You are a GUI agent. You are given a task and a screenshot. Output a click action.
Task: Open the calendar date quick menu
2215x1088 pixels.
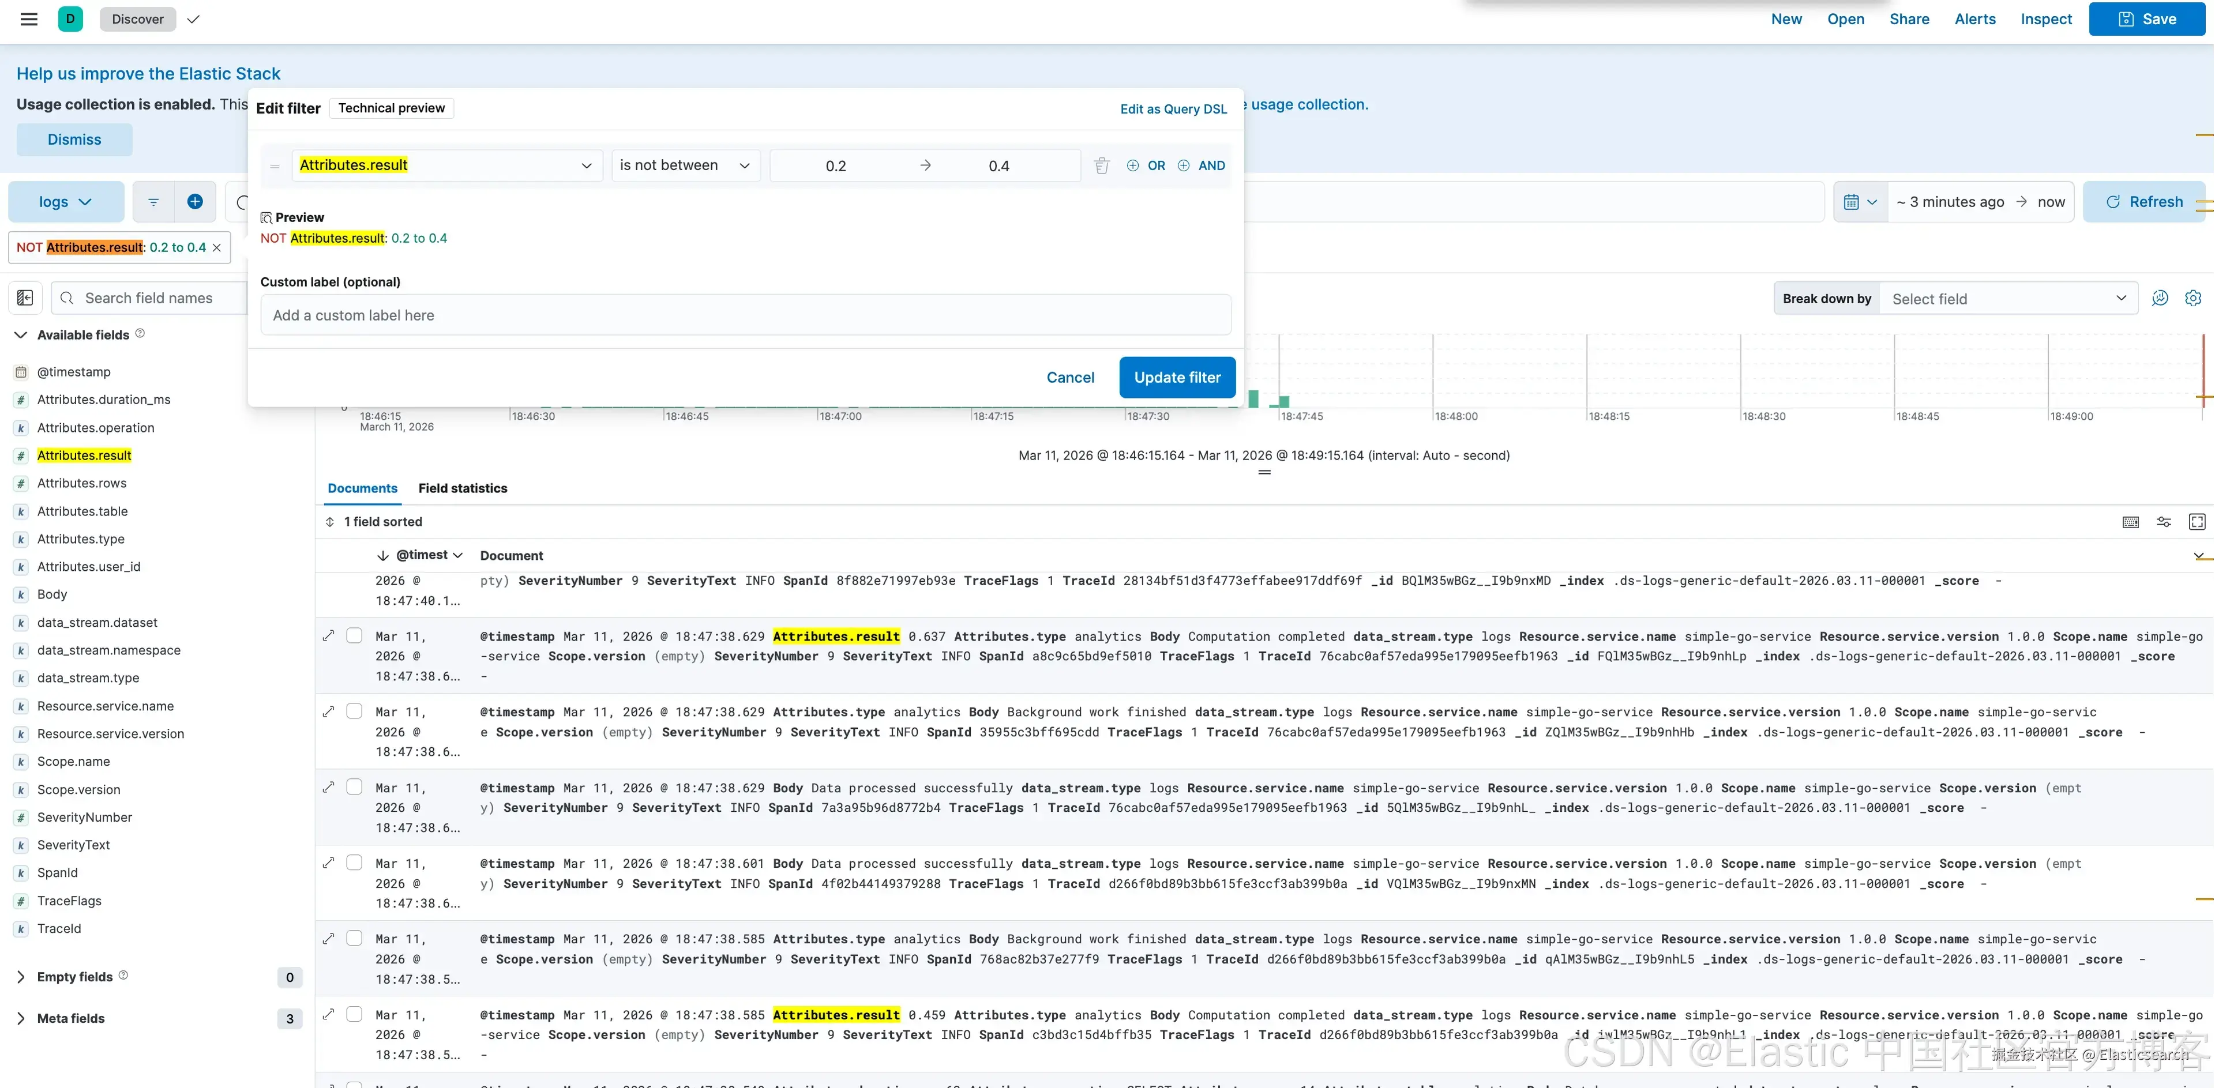pos(1860,202)
